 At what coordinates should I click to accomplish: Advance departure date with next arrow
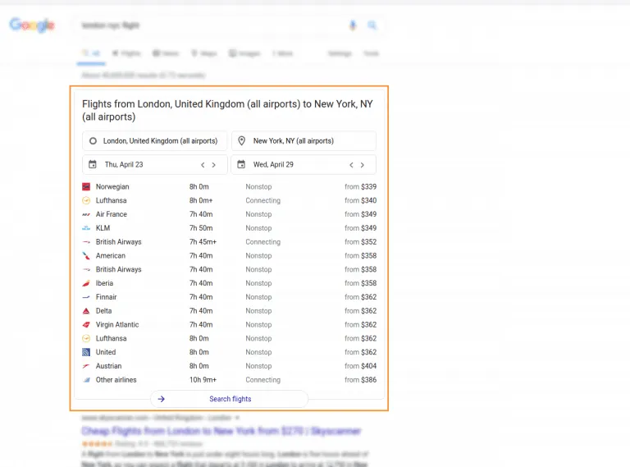(214, 165)
